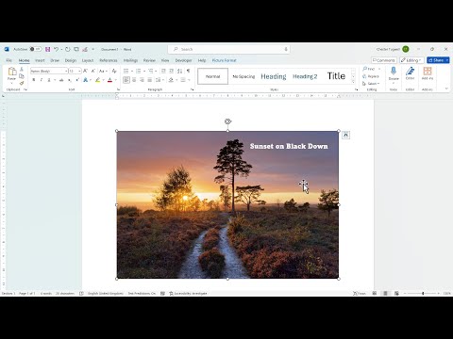Click the red font color button
The height and width of the screenshot is (339, 453).
click(109, 80)
